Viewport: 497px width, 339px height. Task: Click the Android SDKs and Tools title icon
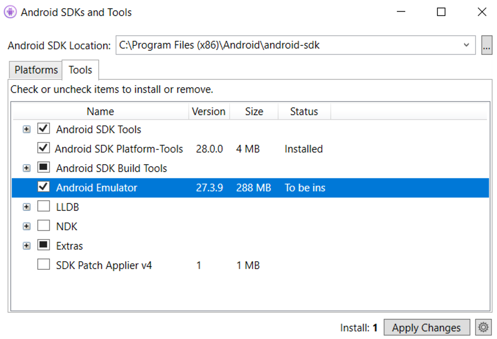click(x=10, y=12)
